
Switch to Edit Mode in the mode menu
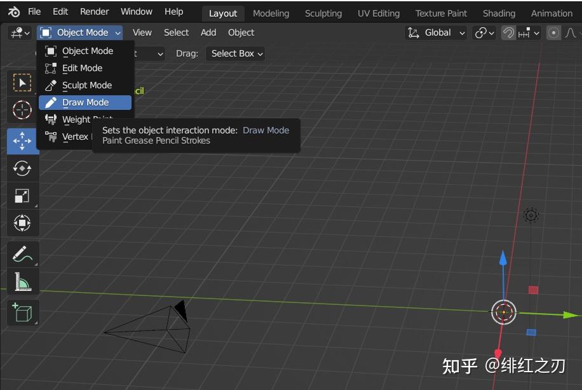(82, 68)
